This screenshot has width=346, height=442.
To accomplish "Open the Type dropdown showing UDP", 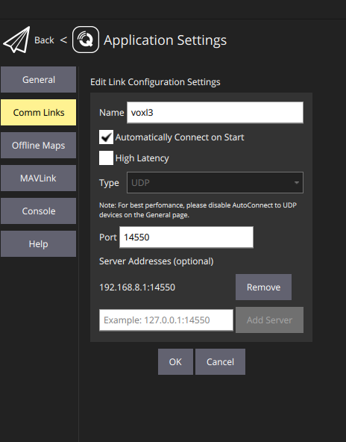I will pos(215,182).
